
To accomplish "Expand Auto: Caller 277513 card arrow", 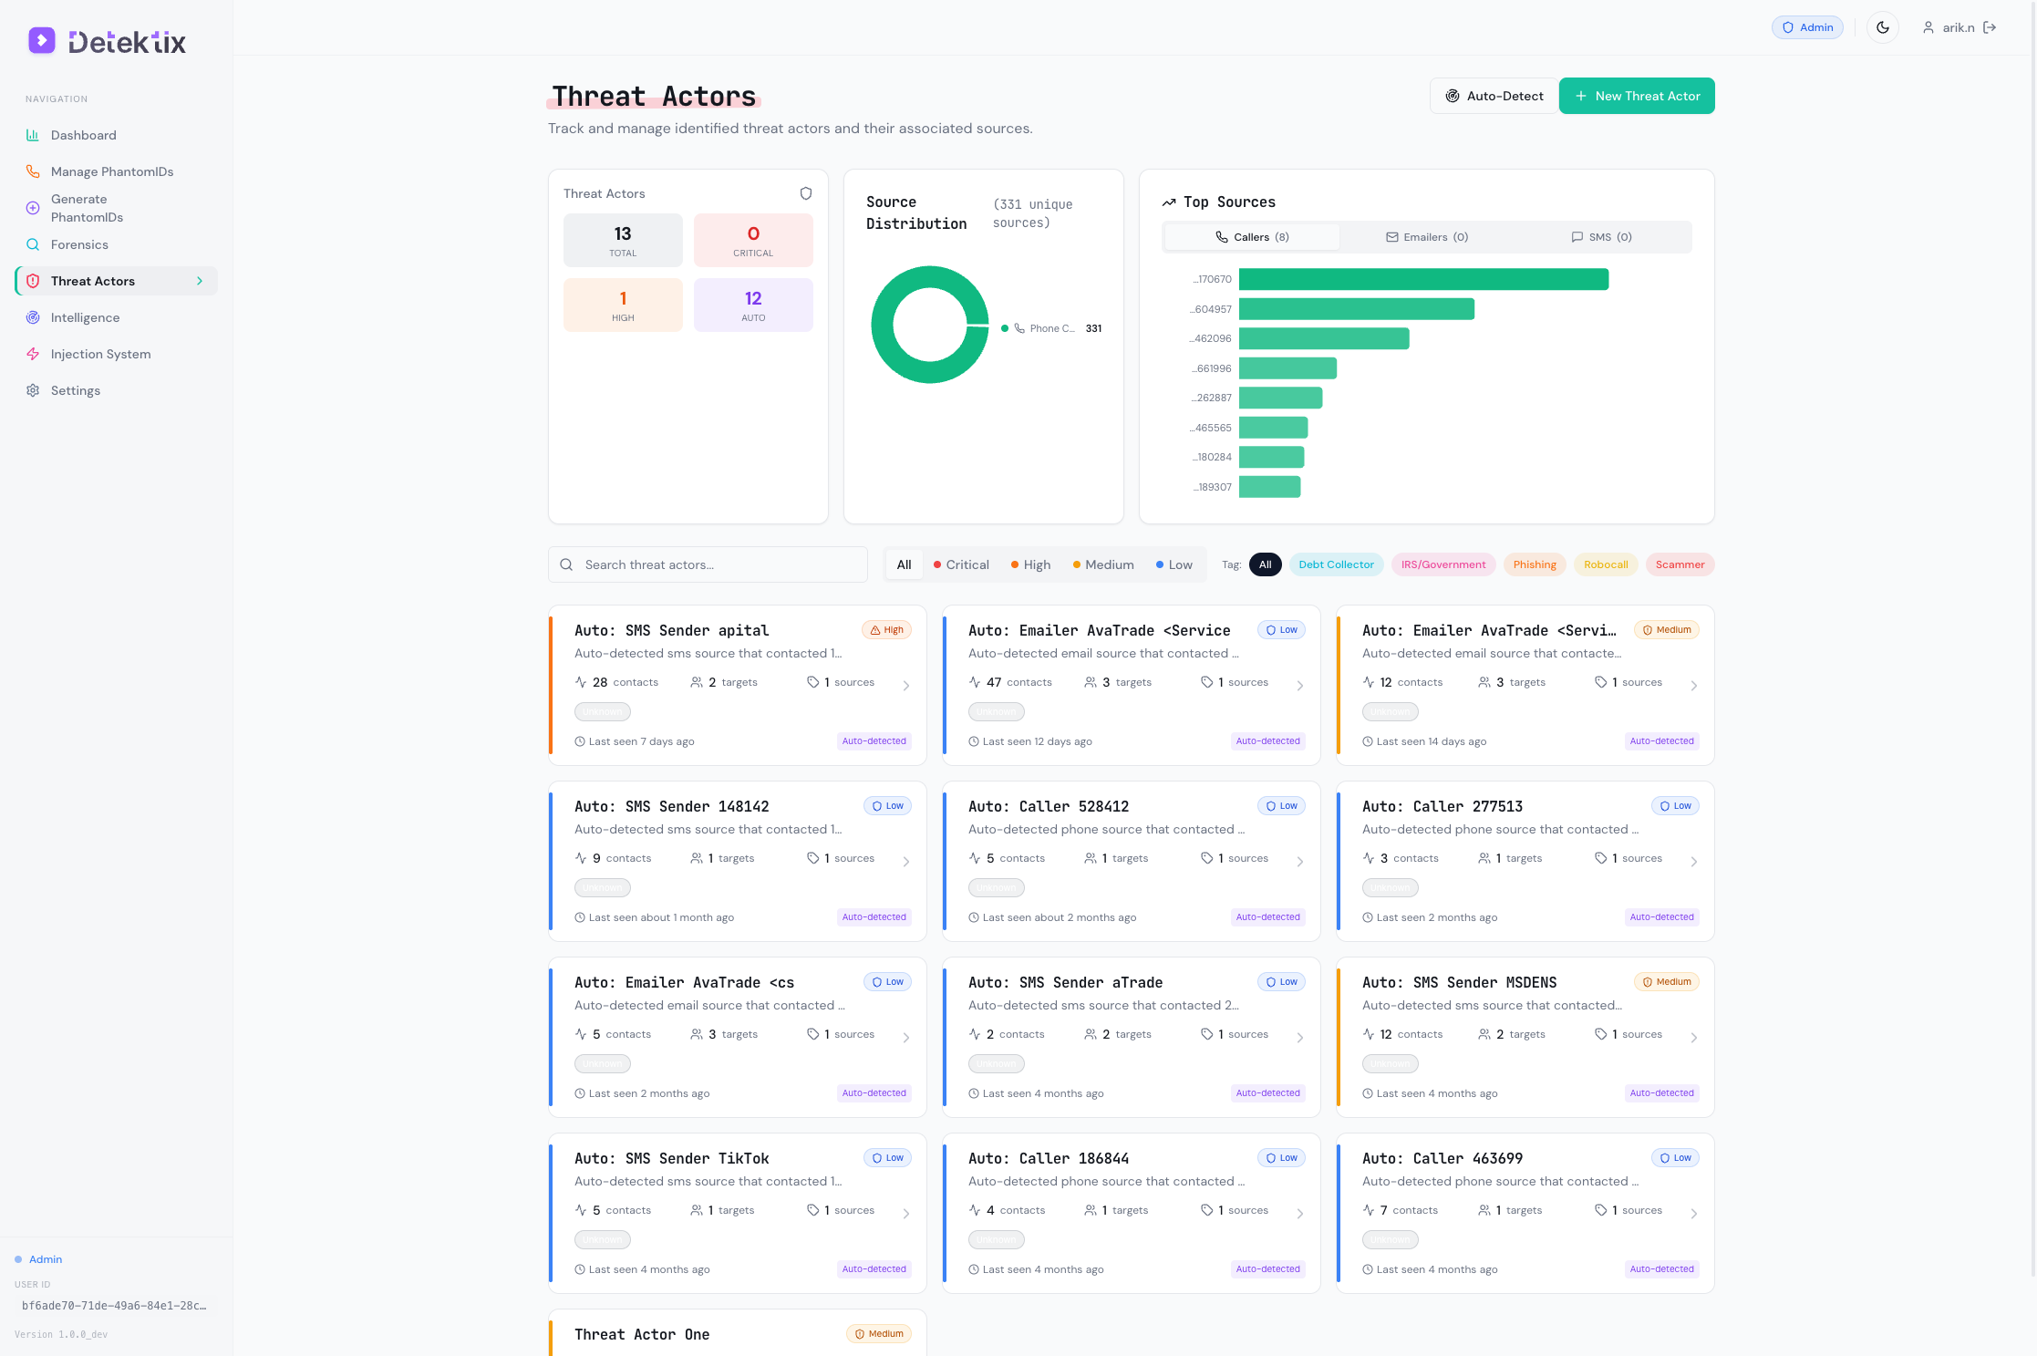I will tap(1693, 861).
